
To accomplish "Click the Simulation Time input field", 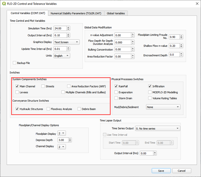I will point(60,28).
